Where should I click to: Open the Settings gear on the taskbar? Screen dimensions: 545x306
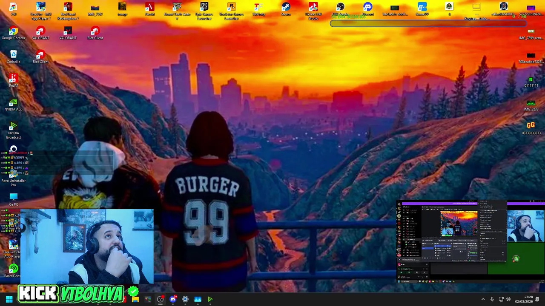point(185,299)
